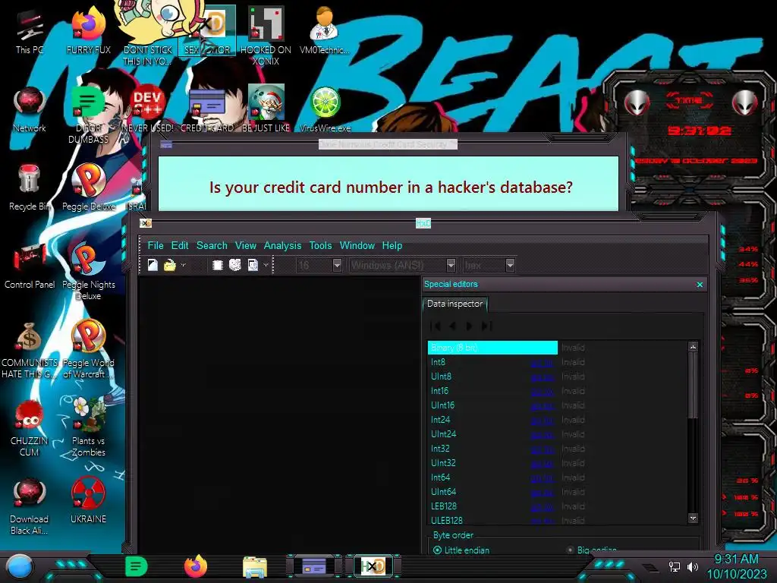Select the This PC desktop icon
Screen dimensions: 777x583
(30, 33)
